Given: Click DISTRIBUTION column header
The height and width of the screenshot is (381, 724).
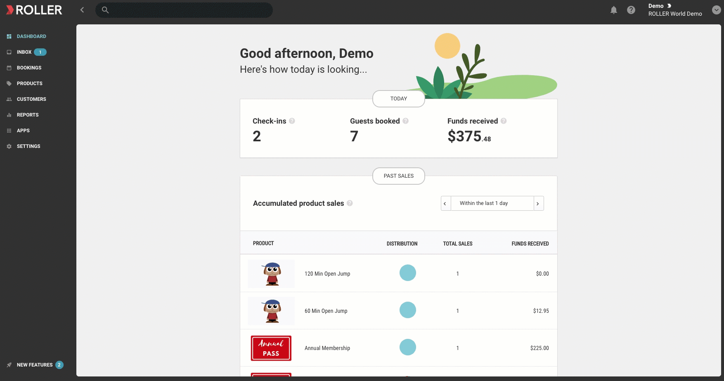Looking at the screenshot, I should pos(402,244).
